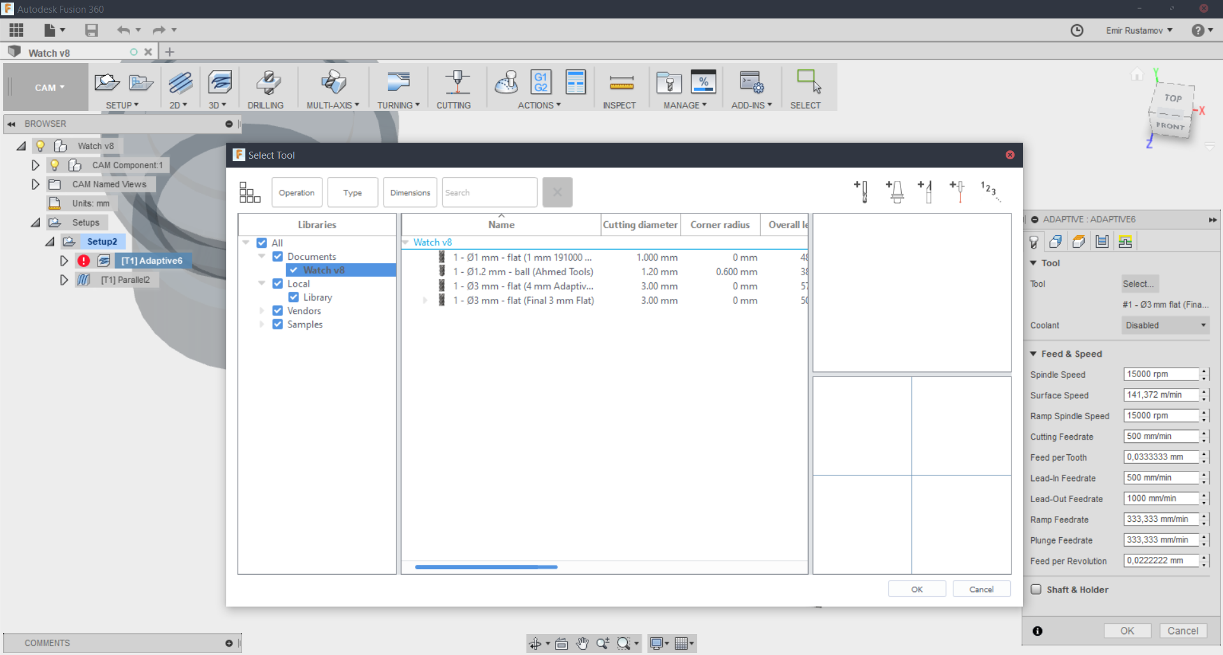The height and width of the screenshot is (655, 1223).
Task: Cancel the Select Tool dialog
Action: coord(981,589)
